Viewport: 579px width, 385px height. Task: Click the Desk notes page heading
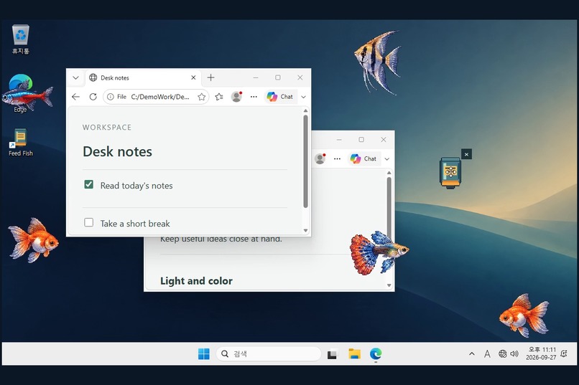pos(117,151)
